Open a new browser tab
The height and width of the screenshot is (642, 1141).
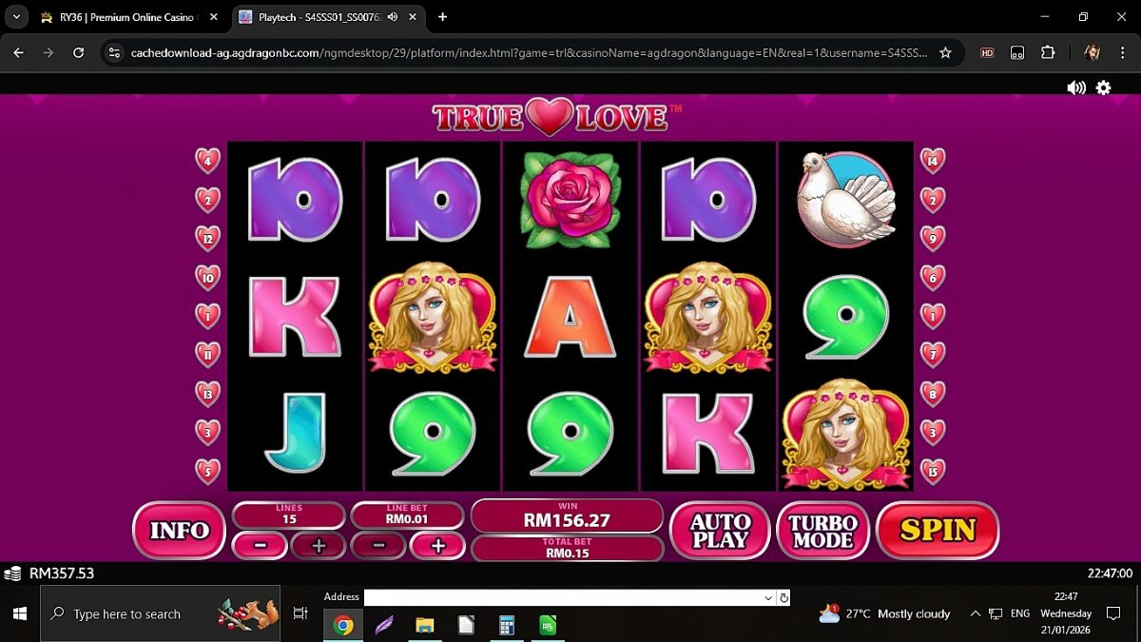pos(442,17)
